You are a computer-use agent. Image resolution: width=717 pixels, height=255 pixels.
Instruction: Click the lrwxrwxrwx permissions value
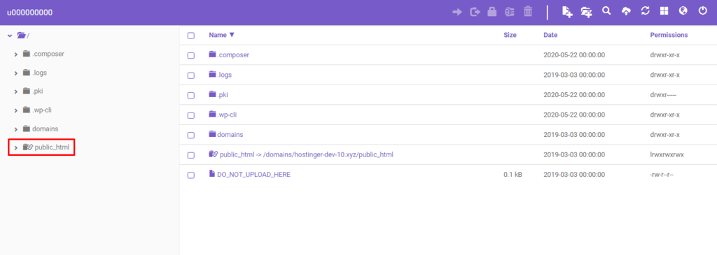(x=667, y=154)
